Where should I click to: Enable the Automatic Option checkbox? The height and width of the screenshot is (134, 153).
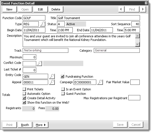click(24, 94)
